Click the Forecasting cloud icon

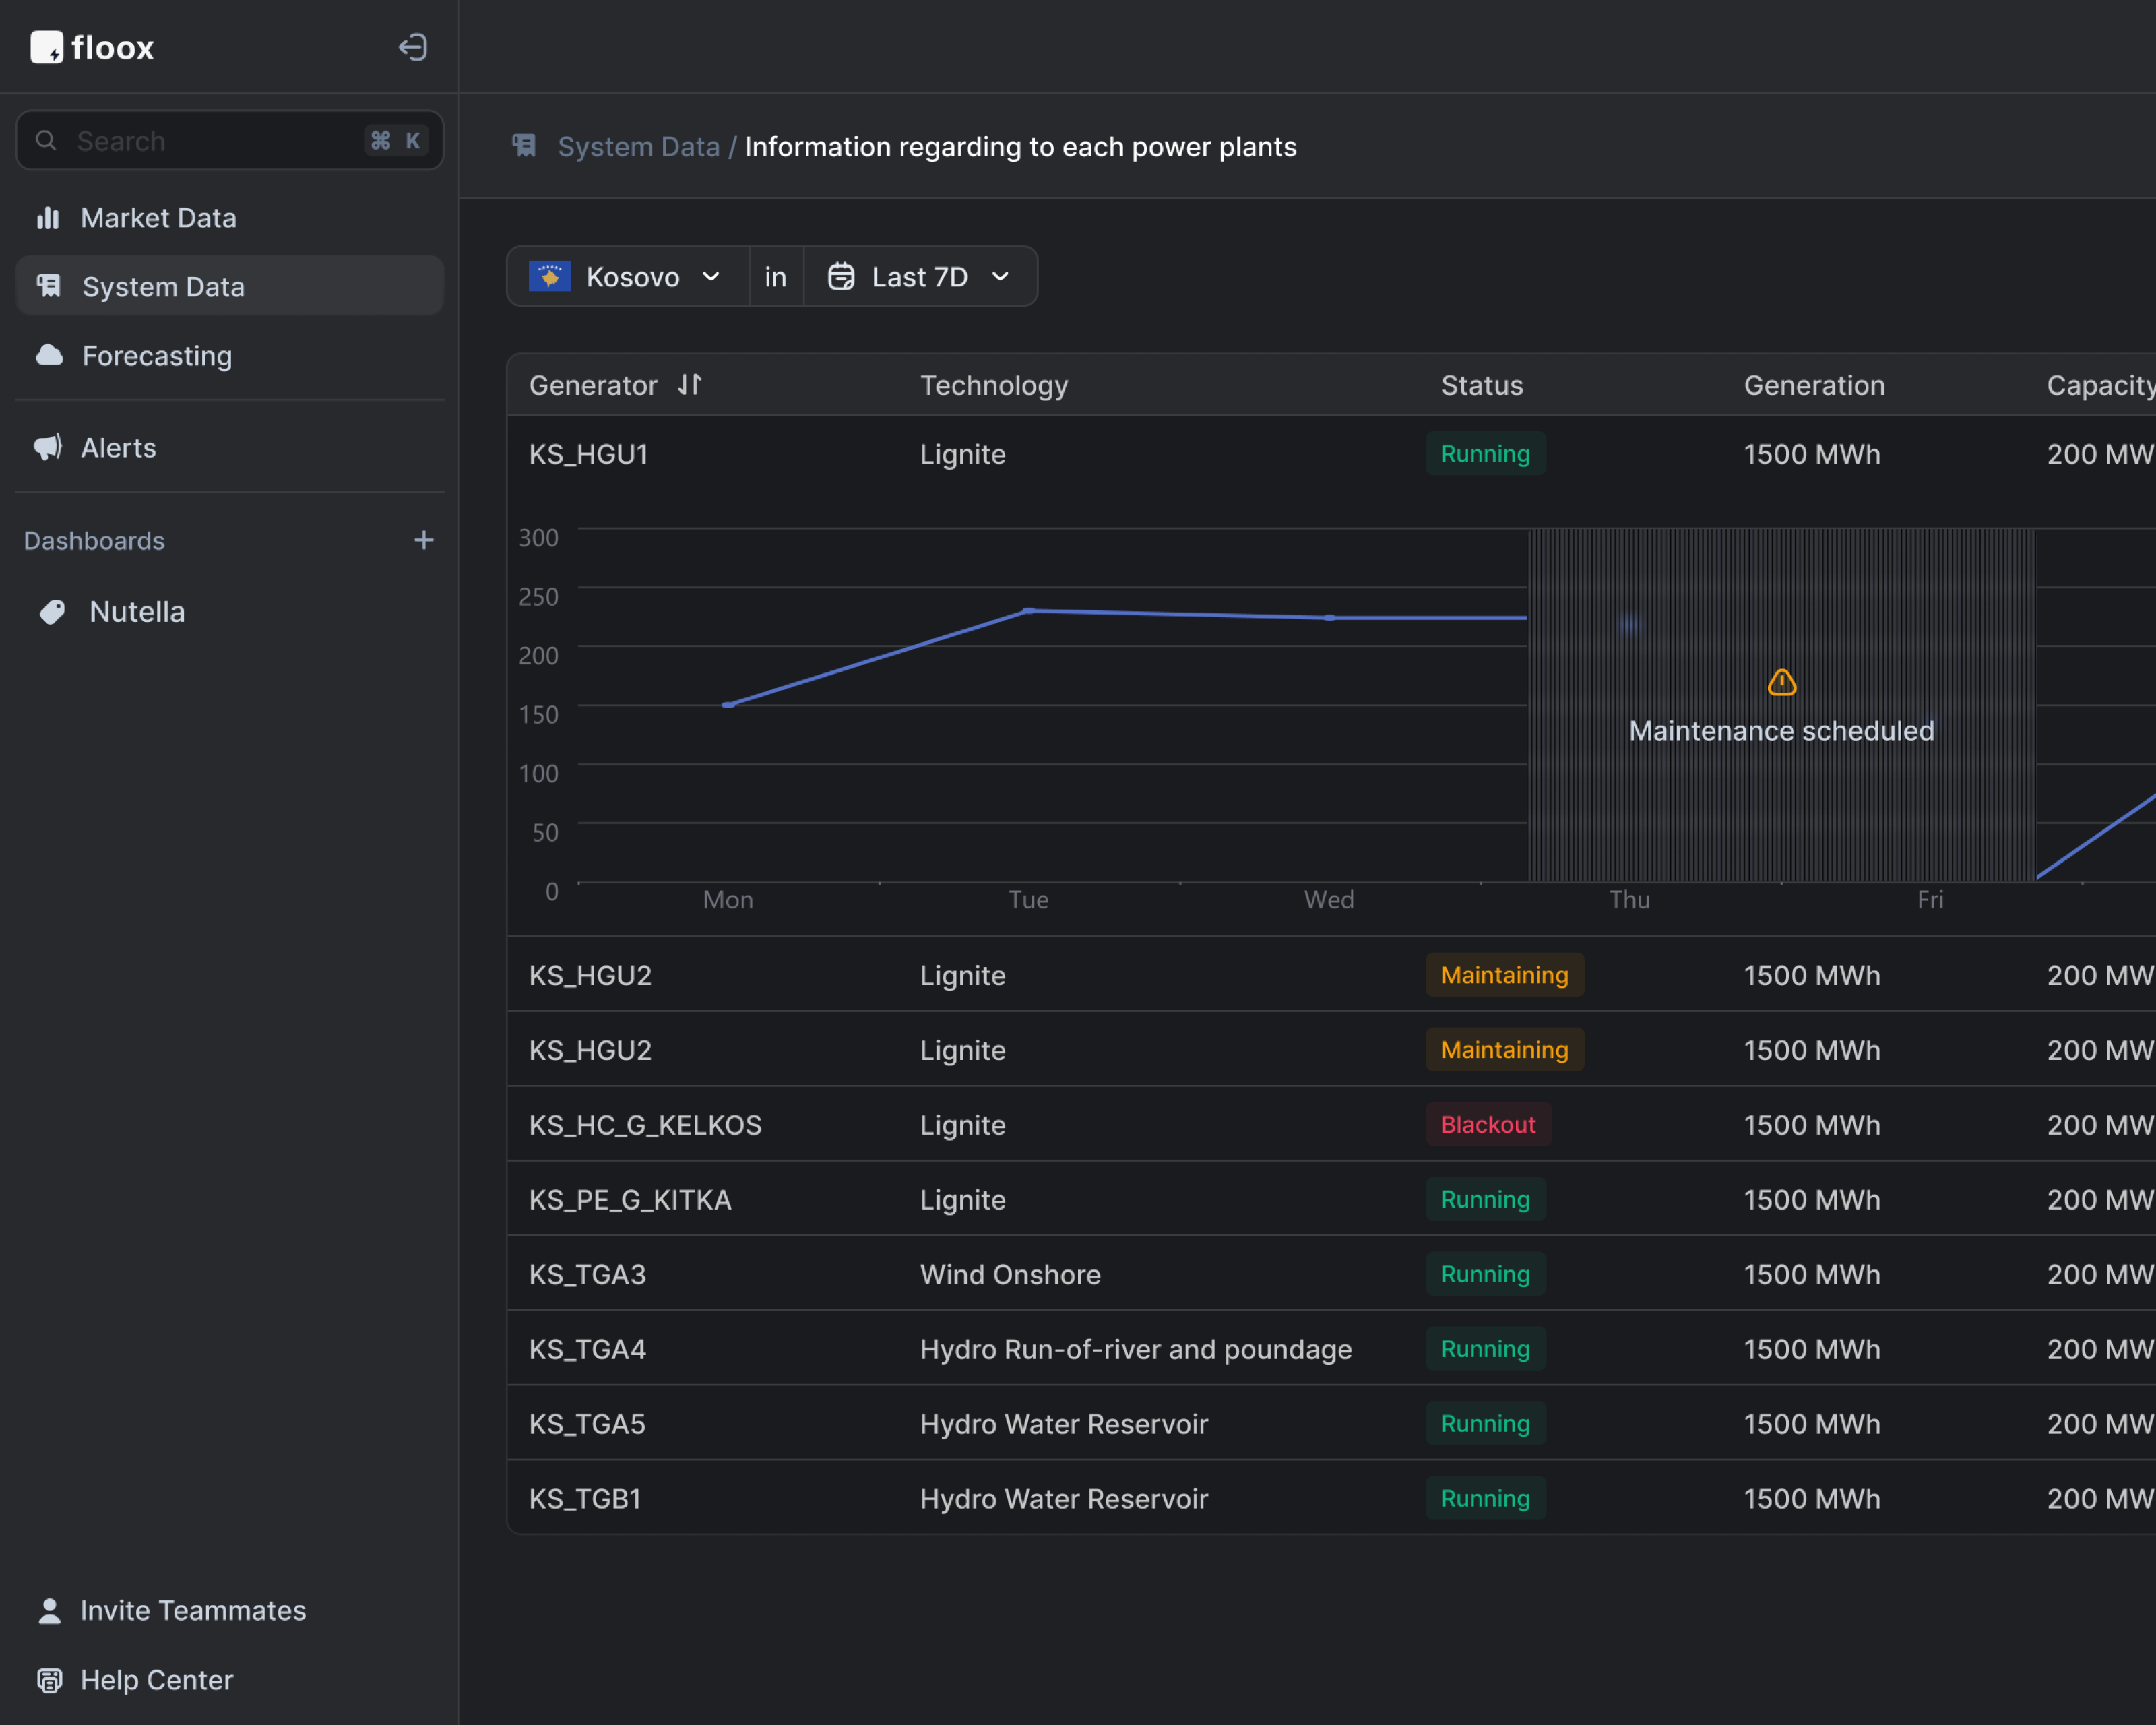click(49, 355)
